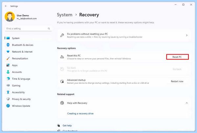Open Time & language globe icon

pyautogui.click(x=8, y=79)
